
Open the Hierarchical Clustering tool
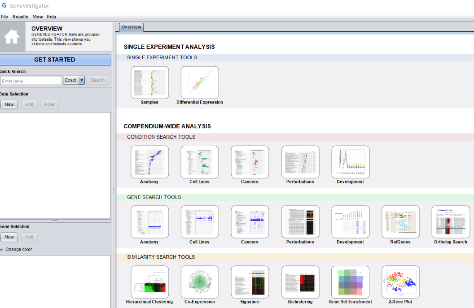pyautogui.click(x=149, y=282)
